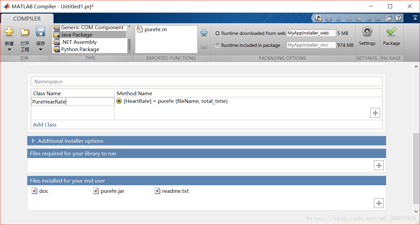This screenshot has height=225, width=420.
Task: Select Generic COM Component type
Action: tap(92, 28)
